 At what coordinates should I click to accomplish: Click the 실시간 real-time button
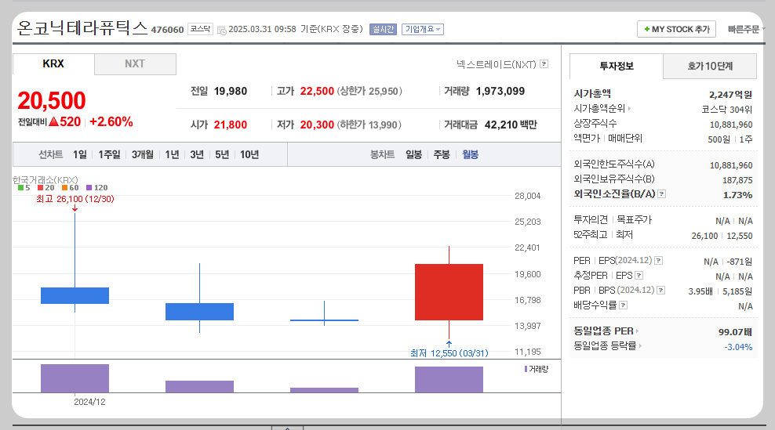383,30
